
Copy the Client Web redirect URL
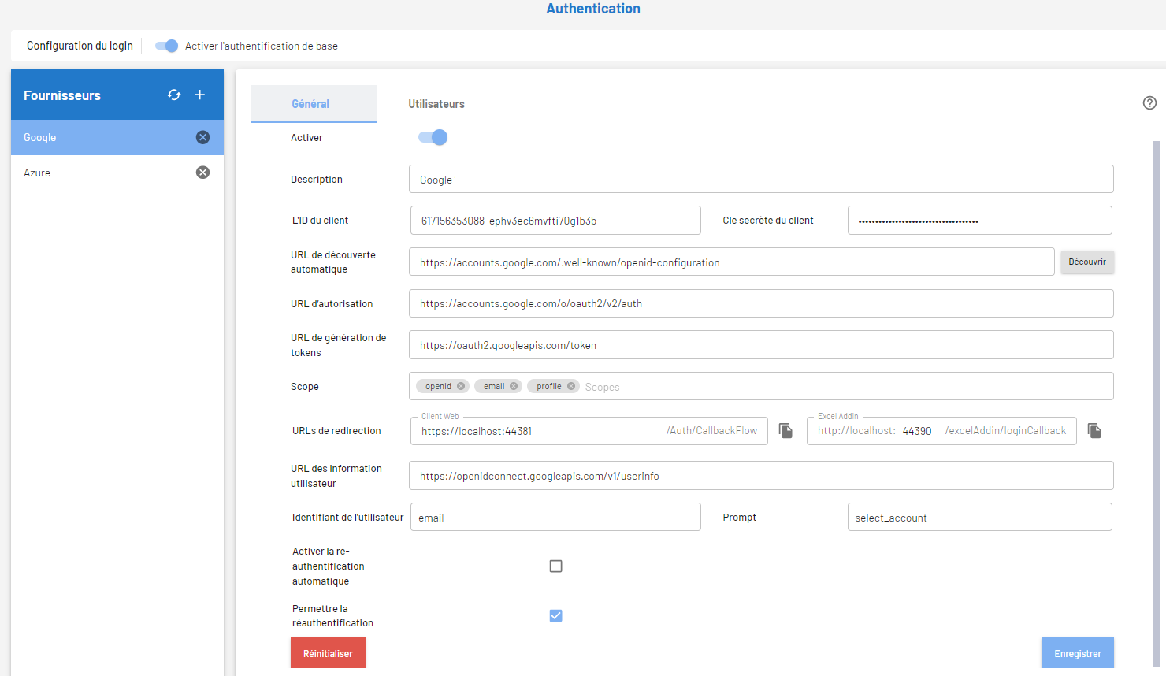[x=785, y=431]
